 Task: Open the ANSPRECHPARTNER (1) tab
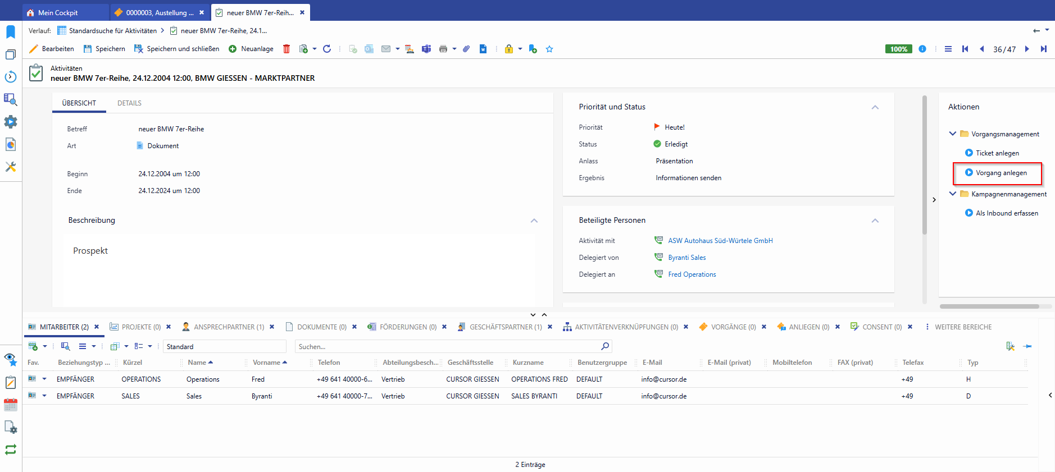click(229, 327)
